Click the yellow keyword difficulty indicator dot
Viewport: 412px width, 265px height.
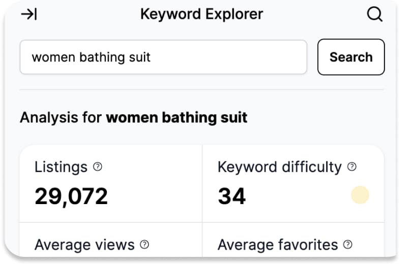coord(360,195)
